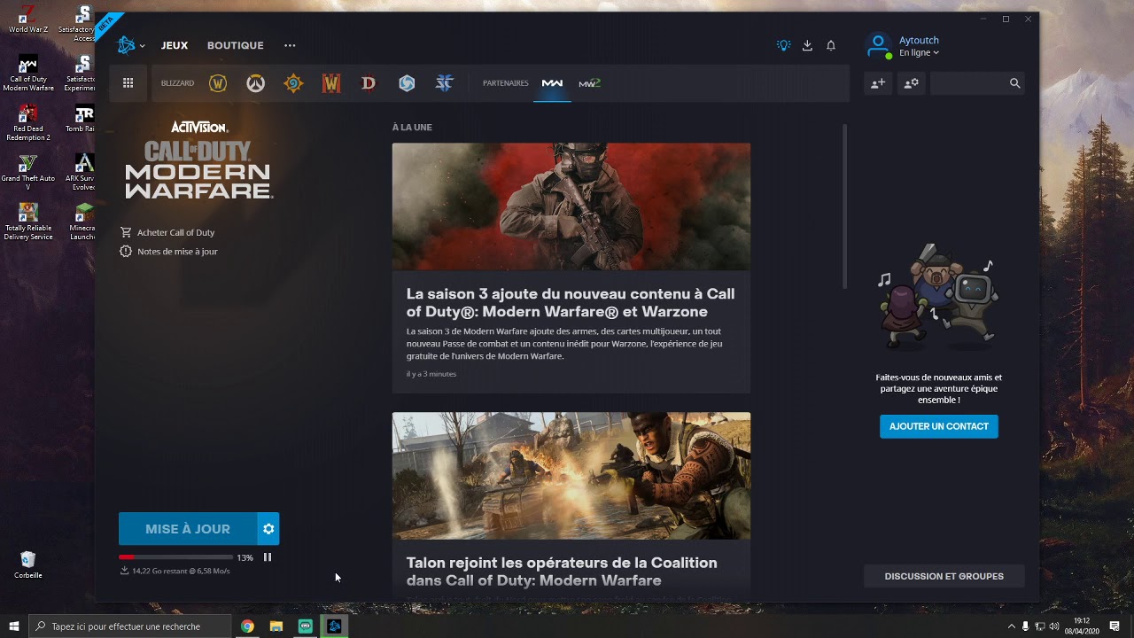Image resolution: width=1134 pixels, height=638 pixels.
Task: Open the Aytoutch profile avatar
Action: click(878, 45)
